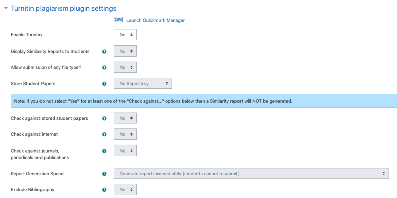Open the Check against internet dropdown
The width and height of the screenshot is (397, 198).
(126, 134)
